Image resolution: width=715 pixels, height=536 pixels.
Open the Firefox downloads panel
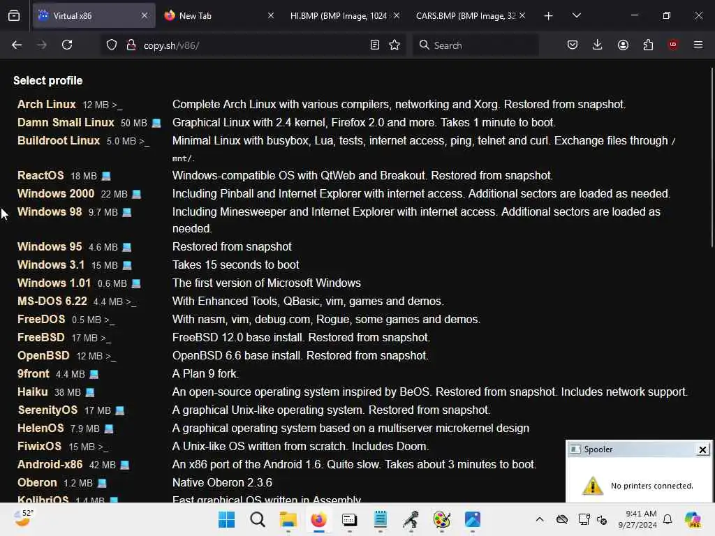coord(598,45)
